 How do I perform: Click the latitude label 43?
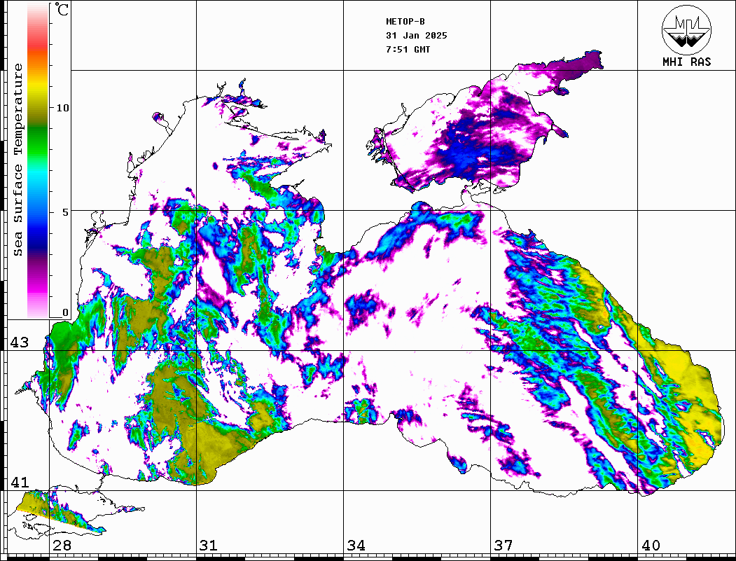[19, 342]
